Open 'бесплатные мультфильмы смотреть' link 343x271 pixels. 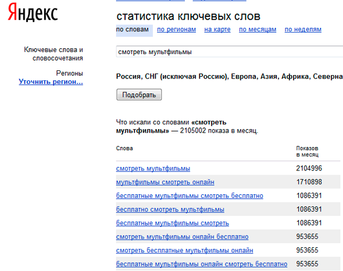pyautogui.click(x=173, y=223)
